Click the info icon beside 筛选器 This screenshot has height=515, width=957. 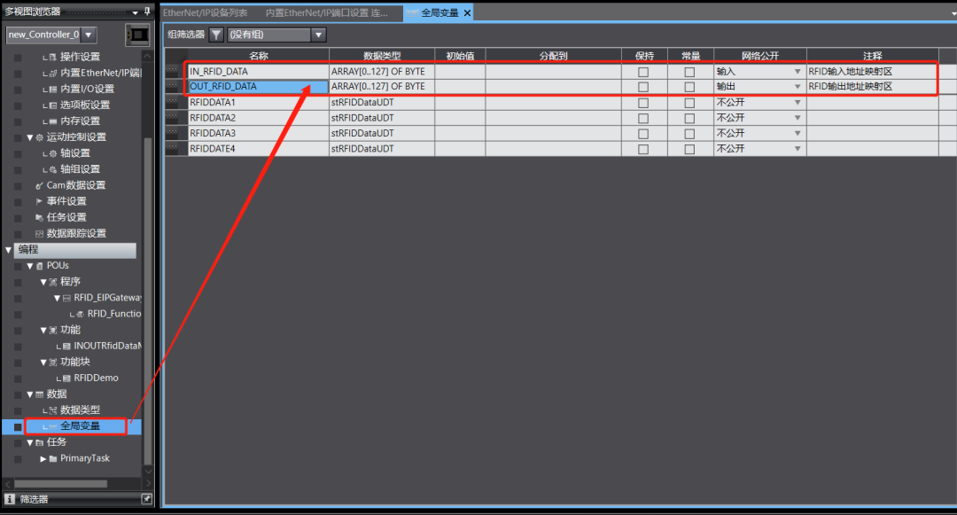(10, 499)
